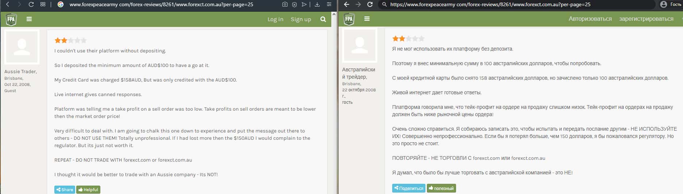Viewport: 683px width, 194px height.
Task: Click 'ПОВТОРЯЙТЕ - НЕ ТОРГОВЛИ С forexct.com' line
Action: [x=468, y=158]
